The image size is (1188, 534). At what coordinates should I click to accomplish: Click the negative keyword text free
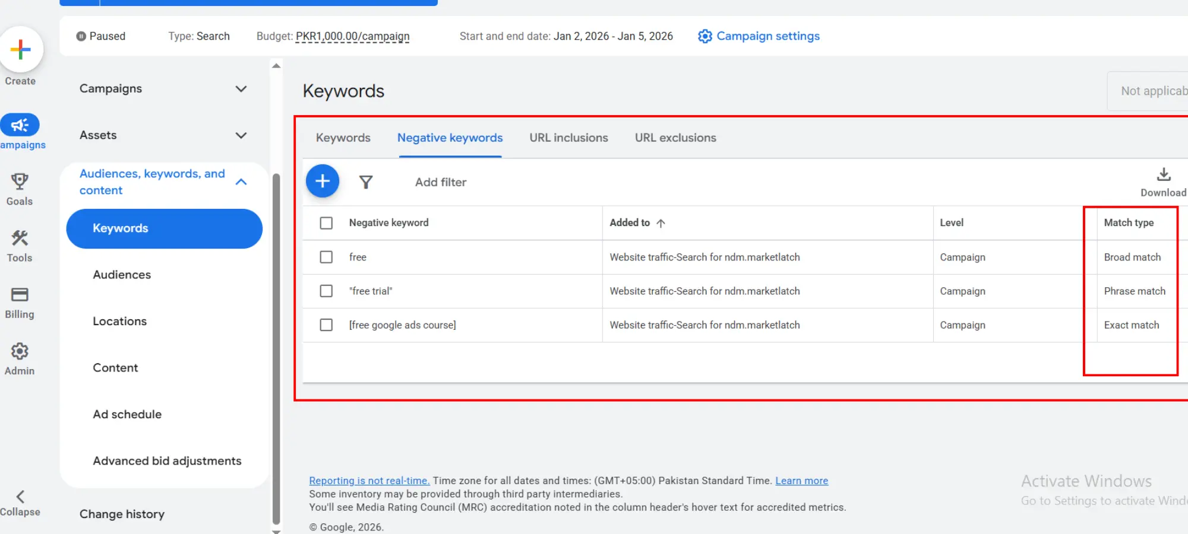click(x=358, y=257)
